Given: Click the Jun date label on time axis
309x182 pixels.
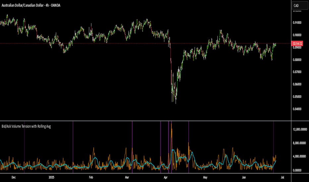Looking at the screenshot, I should click(244, 177).
